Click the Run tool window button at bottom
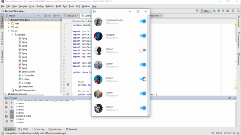Screen dimensions: 241x135 [x=9, y=129]
